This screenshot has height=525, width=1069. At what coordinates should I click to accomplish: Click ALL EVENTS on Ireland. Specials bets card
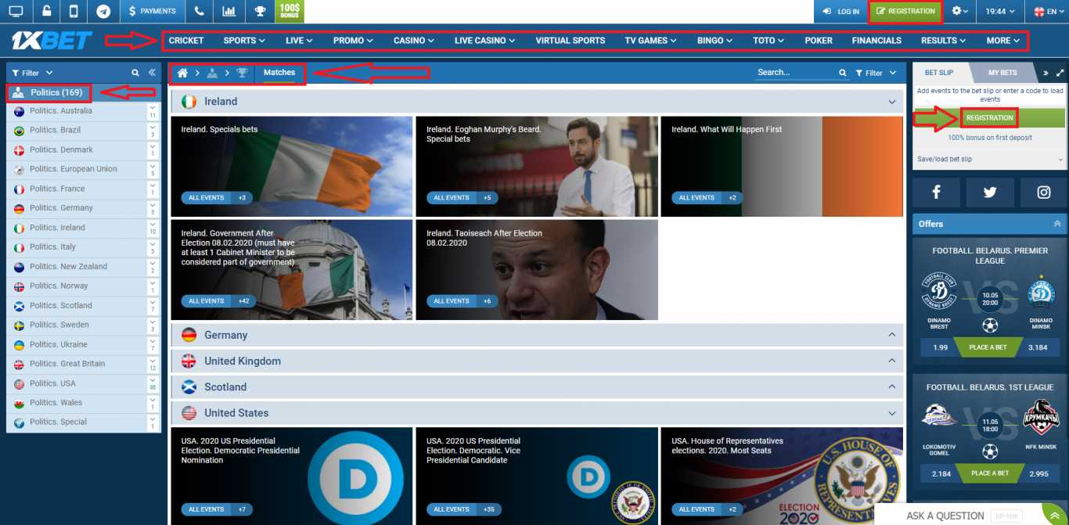pos(207,198)
